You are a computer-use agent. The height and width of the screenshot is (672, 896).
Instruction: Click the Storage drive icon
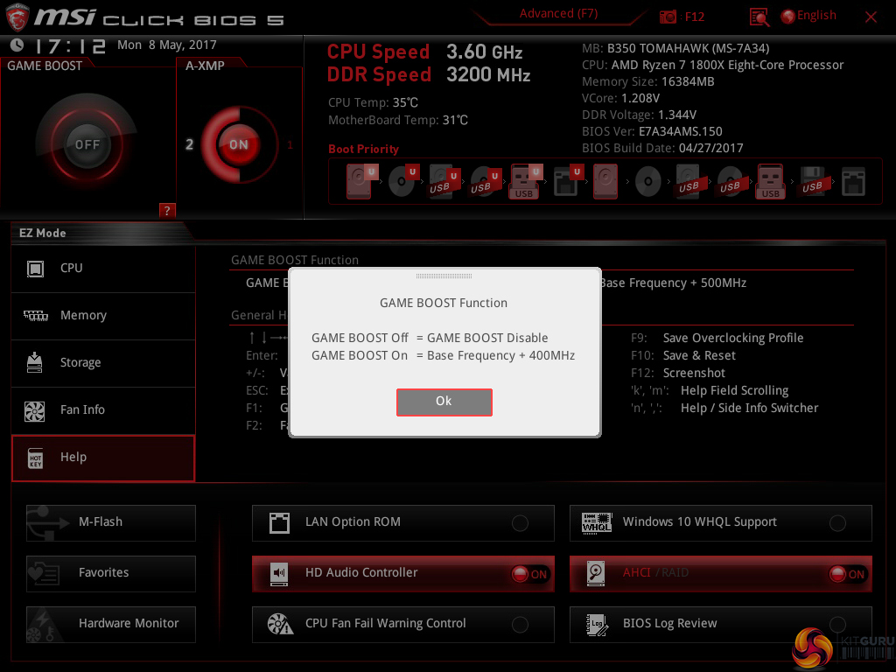coord(35,362)
